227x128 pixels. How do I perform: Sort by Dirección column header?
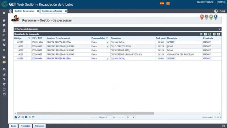pyautogui.click(x=116, y=38)
